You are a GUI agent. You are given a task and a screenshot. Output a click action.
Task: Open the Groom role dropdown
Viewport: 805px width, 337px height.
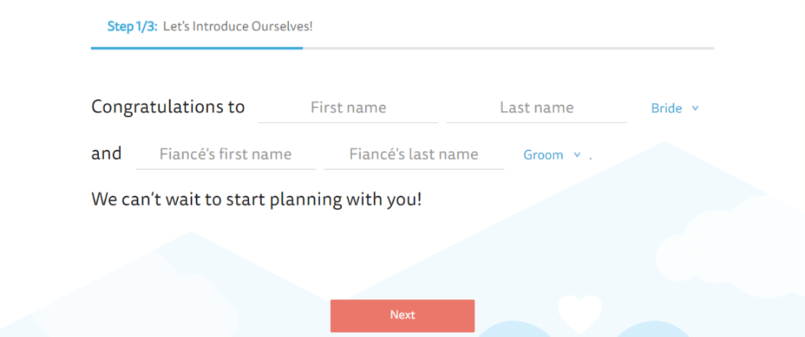tap(552, 155)
